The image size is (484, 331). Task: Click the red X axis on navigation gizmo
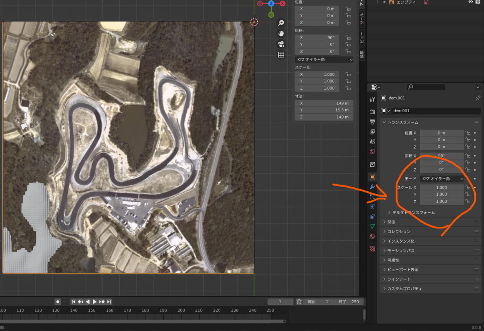tap(282, 3)
